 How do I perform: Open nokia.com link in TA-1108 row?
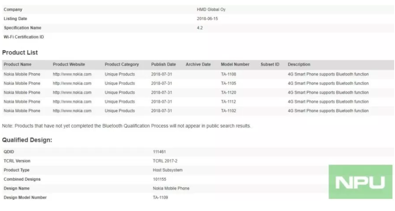coord(72,74)
